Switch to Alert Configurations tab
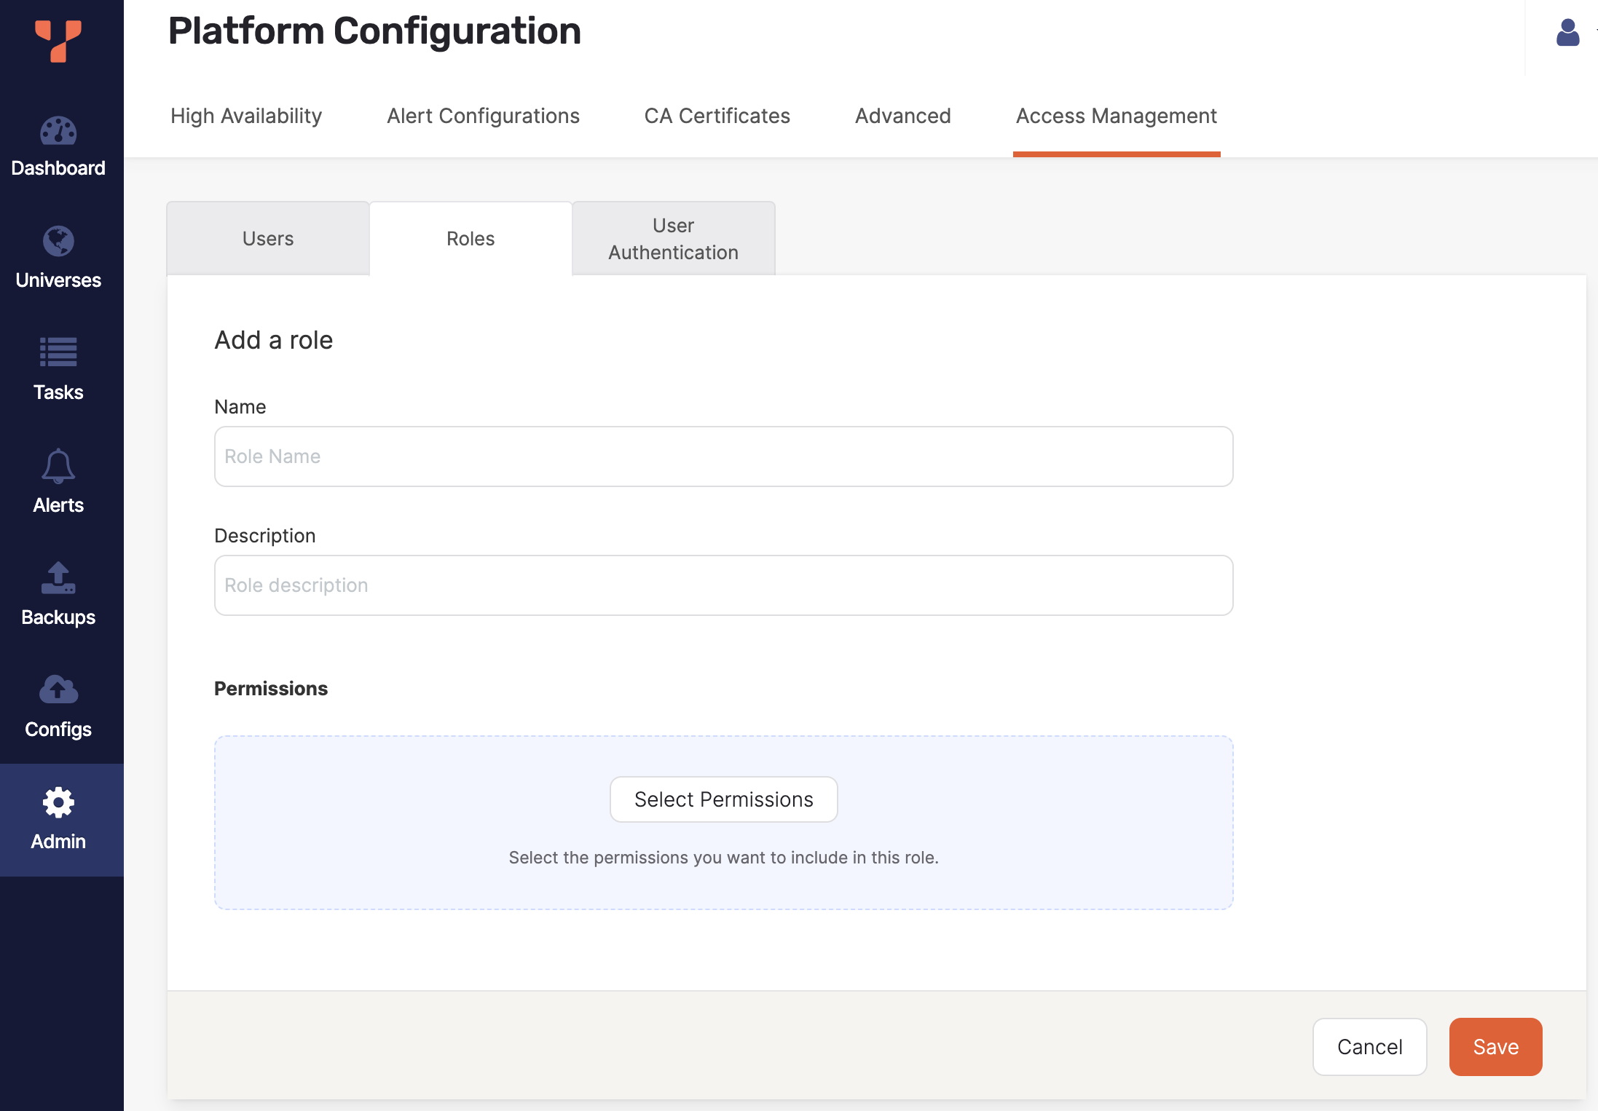Screen dimensions: 1598x1111 click(483, 116)
